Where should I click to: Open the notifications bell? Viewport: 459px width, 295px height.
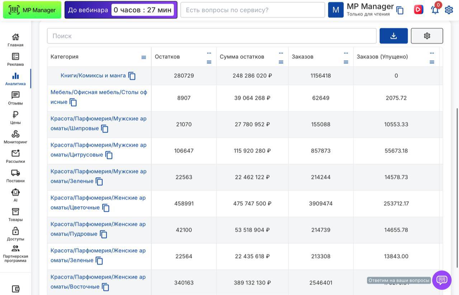[435, 10]
